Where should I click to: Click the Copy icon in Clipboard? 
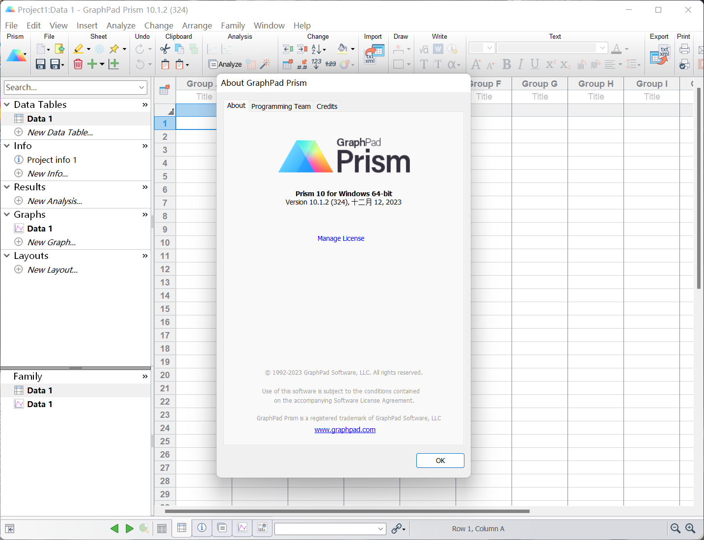pyautogui.click(x=179, y=49)
